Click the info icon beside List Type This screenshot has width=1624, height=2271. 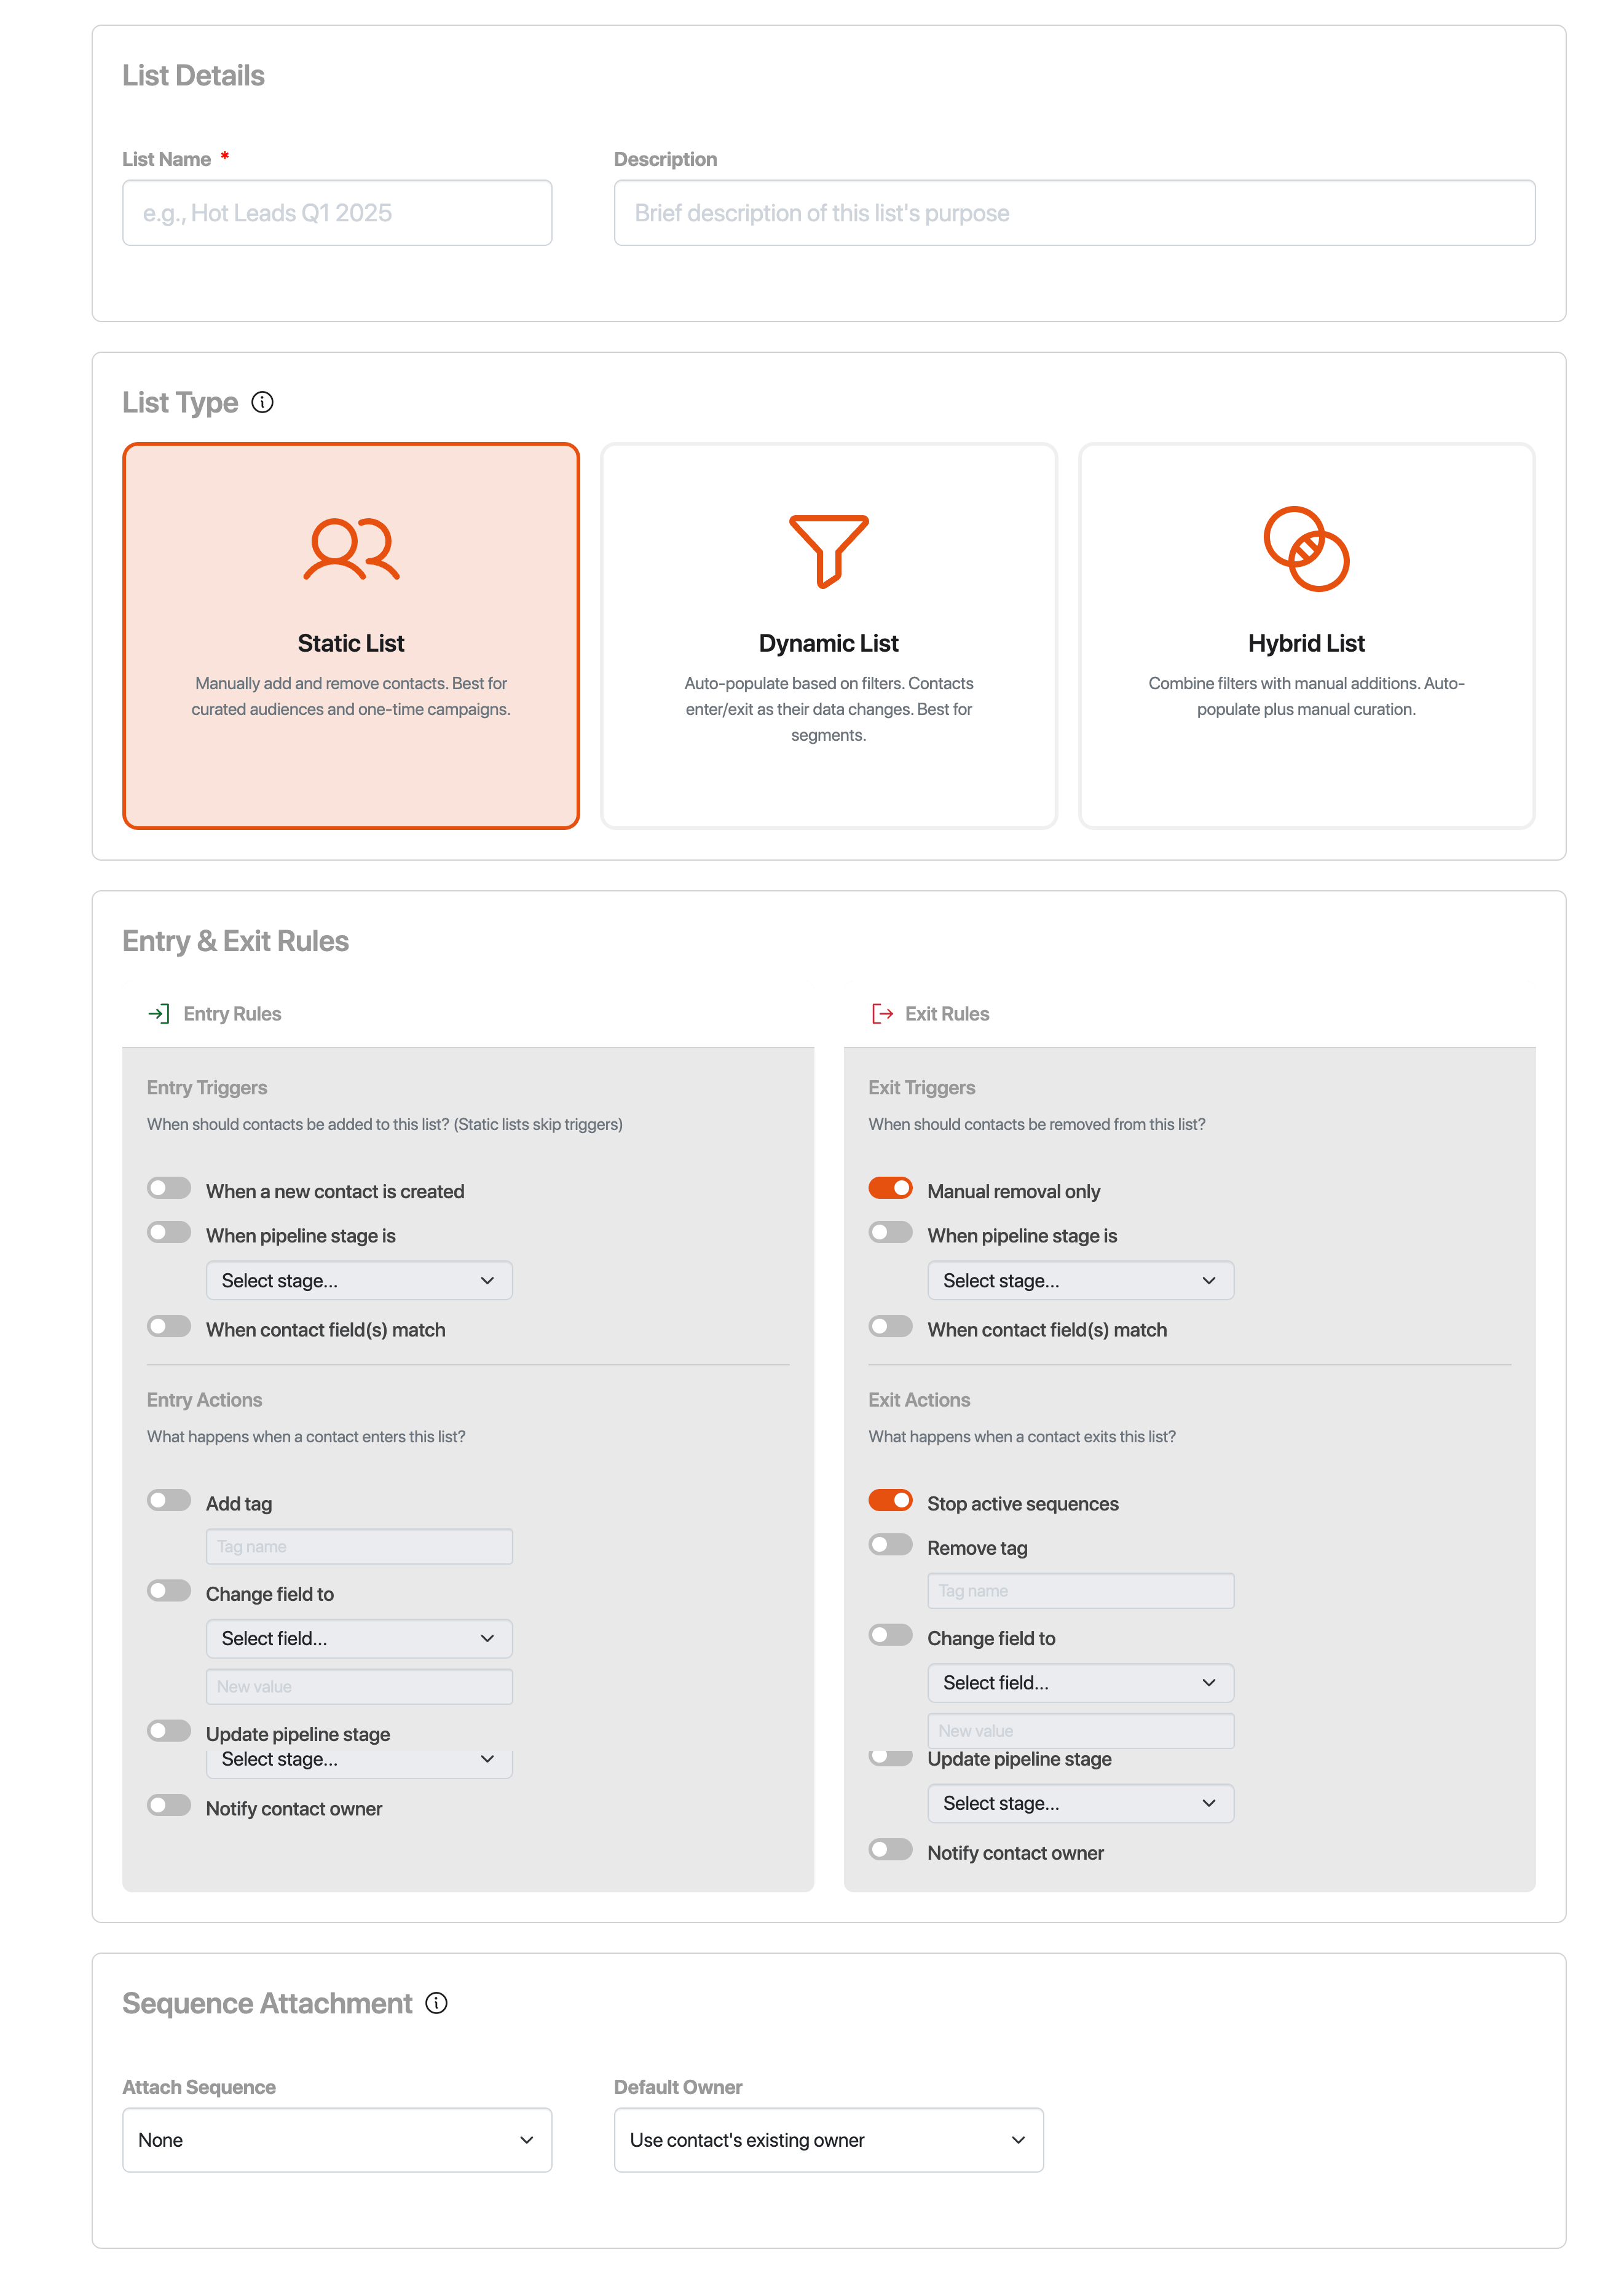[262, 402]
